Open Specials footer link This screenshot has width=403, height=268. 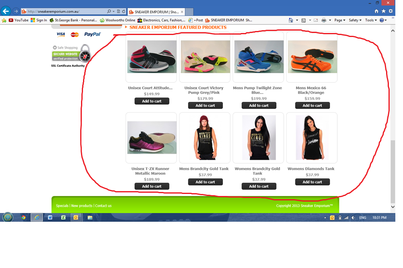coord(62,206)
